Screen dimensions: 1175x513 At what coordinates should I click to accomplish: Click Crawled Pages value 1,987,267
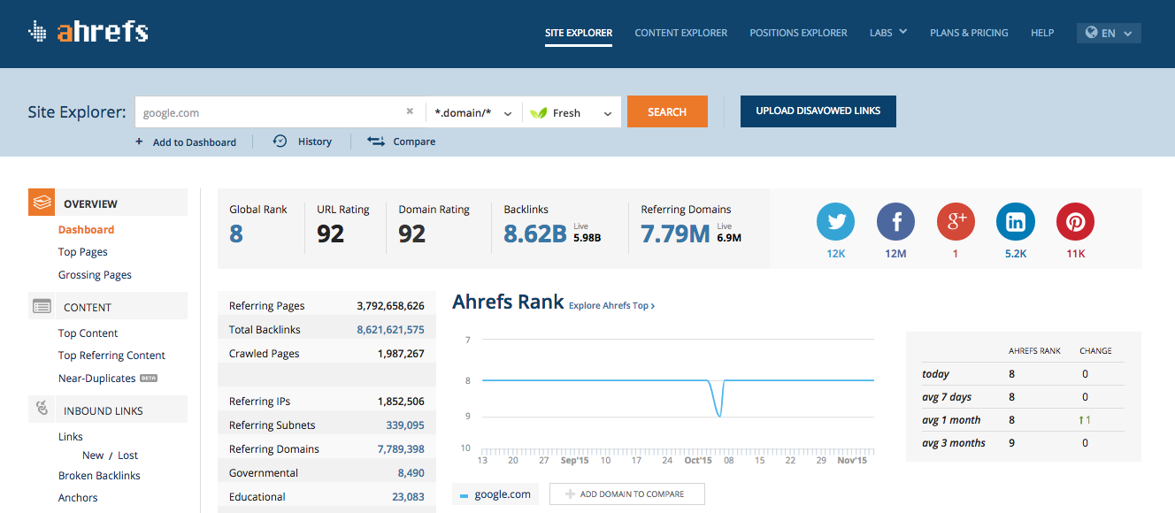tap(401, 354)
